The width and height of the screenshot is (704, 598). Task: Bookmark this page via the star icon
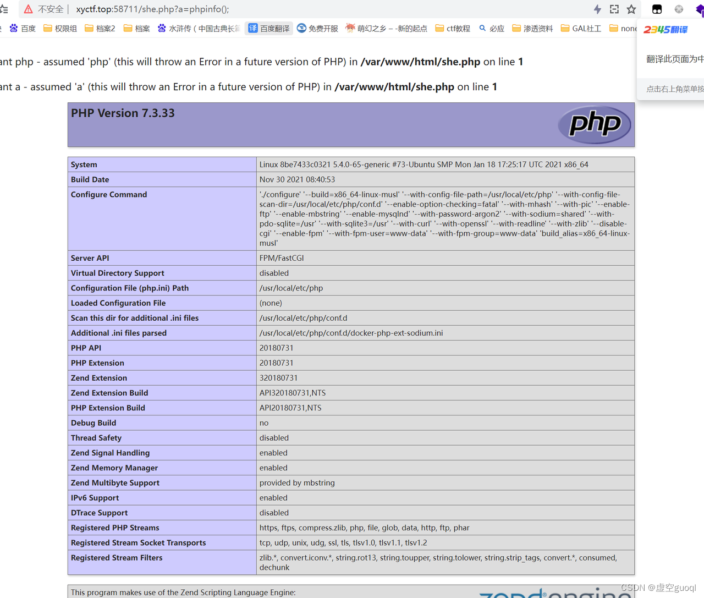[631, 9]
